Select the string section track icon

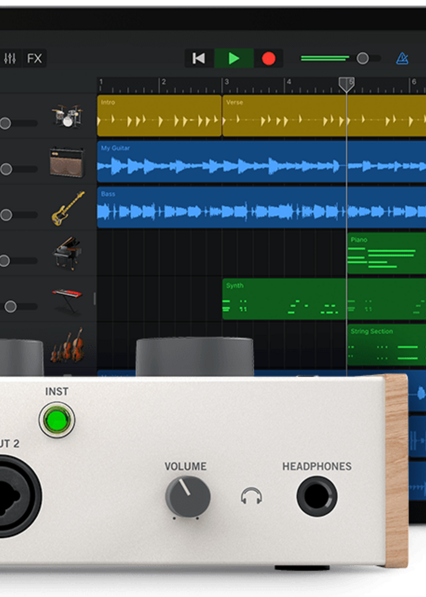(68, 345)
